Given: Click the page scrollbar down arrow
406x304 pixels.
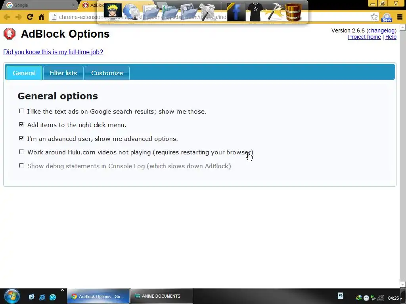Looking at the screenshot, I should point(403,284).
